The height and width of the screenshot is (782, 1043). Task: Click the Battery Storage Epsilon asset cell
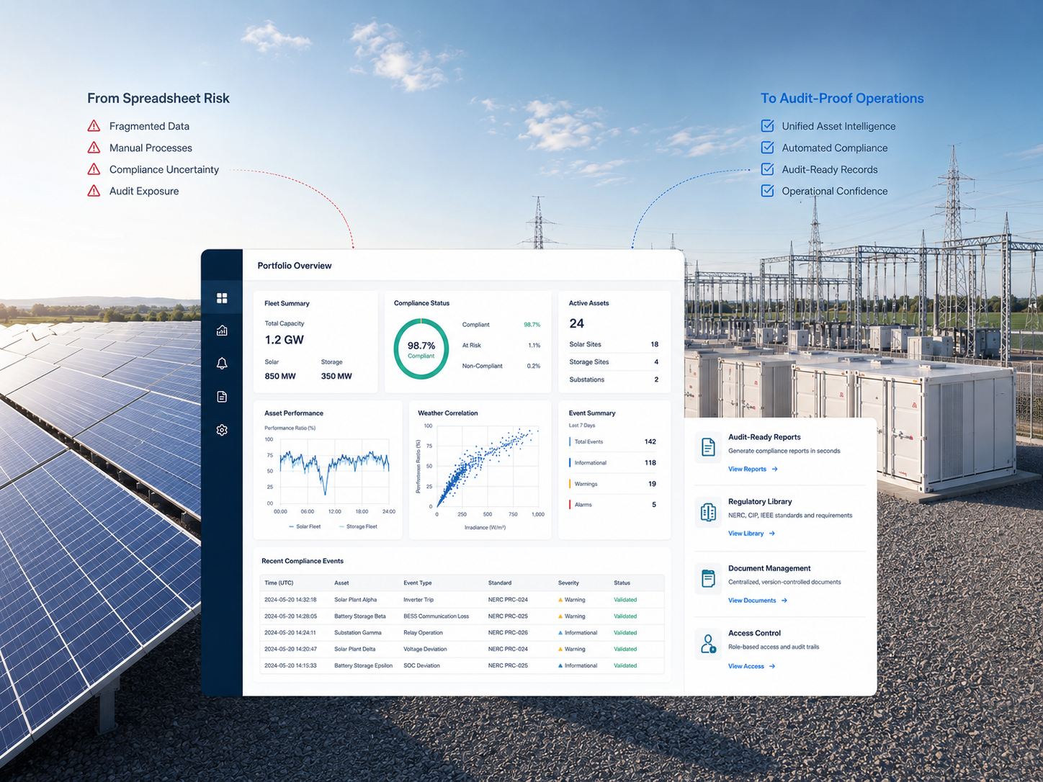pos(364,666)
